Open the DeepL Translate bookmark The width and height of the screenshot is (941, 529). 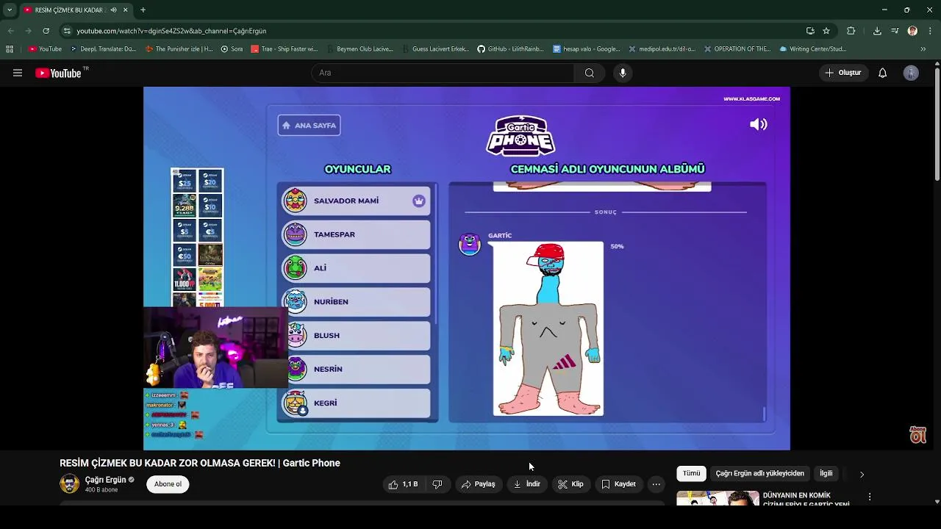[103, 49]
